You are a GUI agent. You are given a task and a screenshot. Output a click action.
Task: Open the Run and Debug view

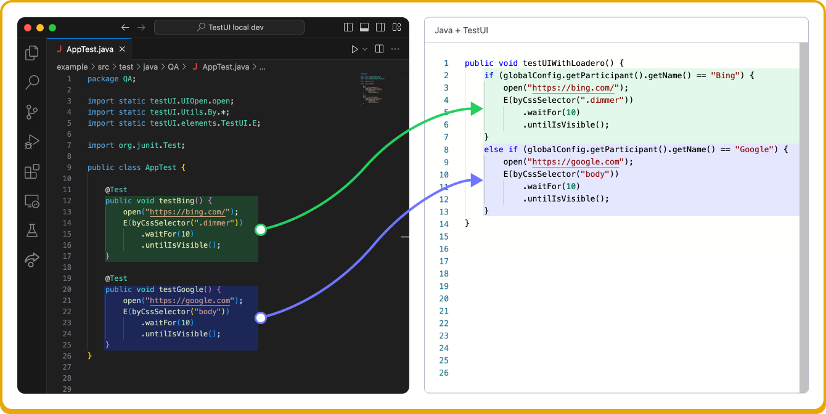32,142
